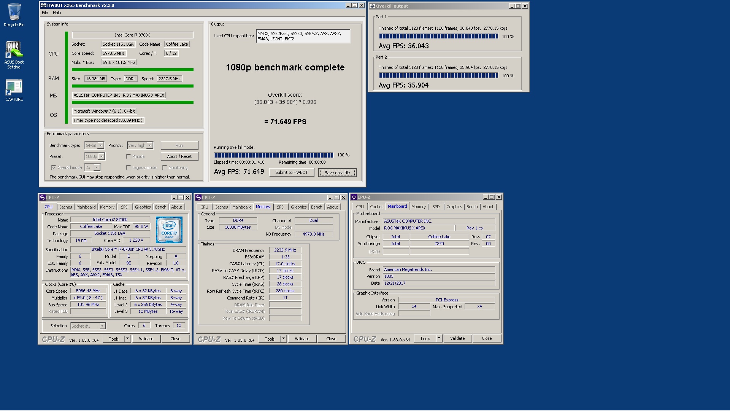Toggle the Legacy mode checkbox

point(129,167)
